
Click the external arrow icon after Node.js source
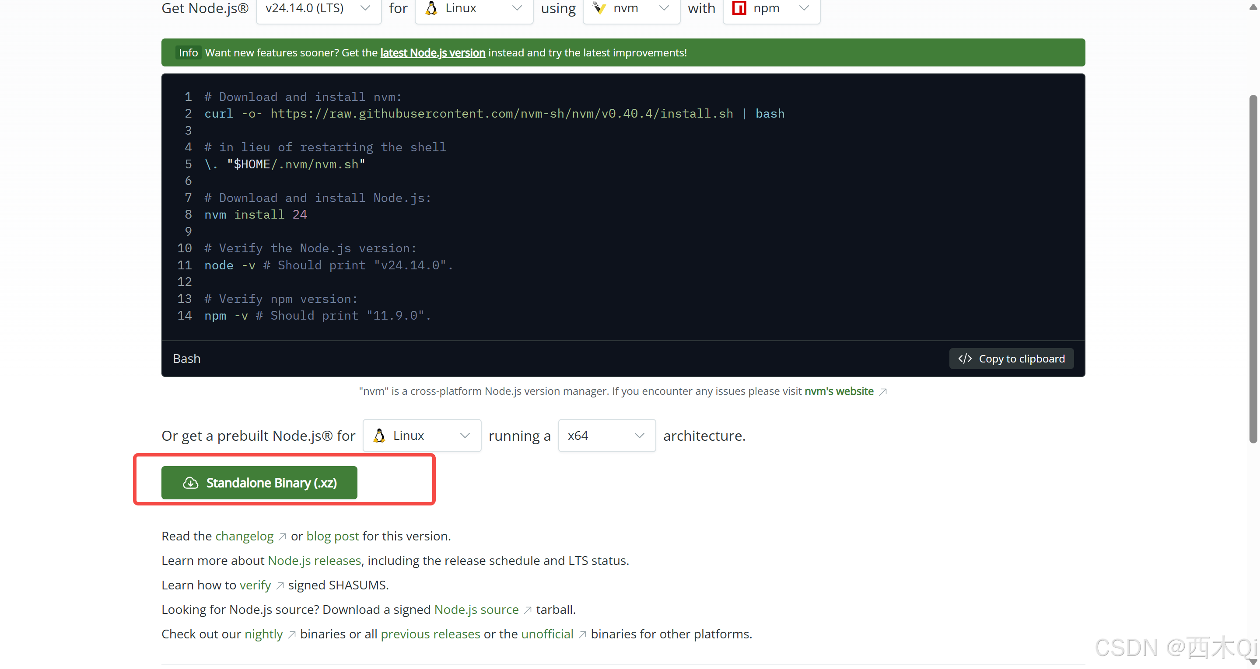[x=527, y=610]
